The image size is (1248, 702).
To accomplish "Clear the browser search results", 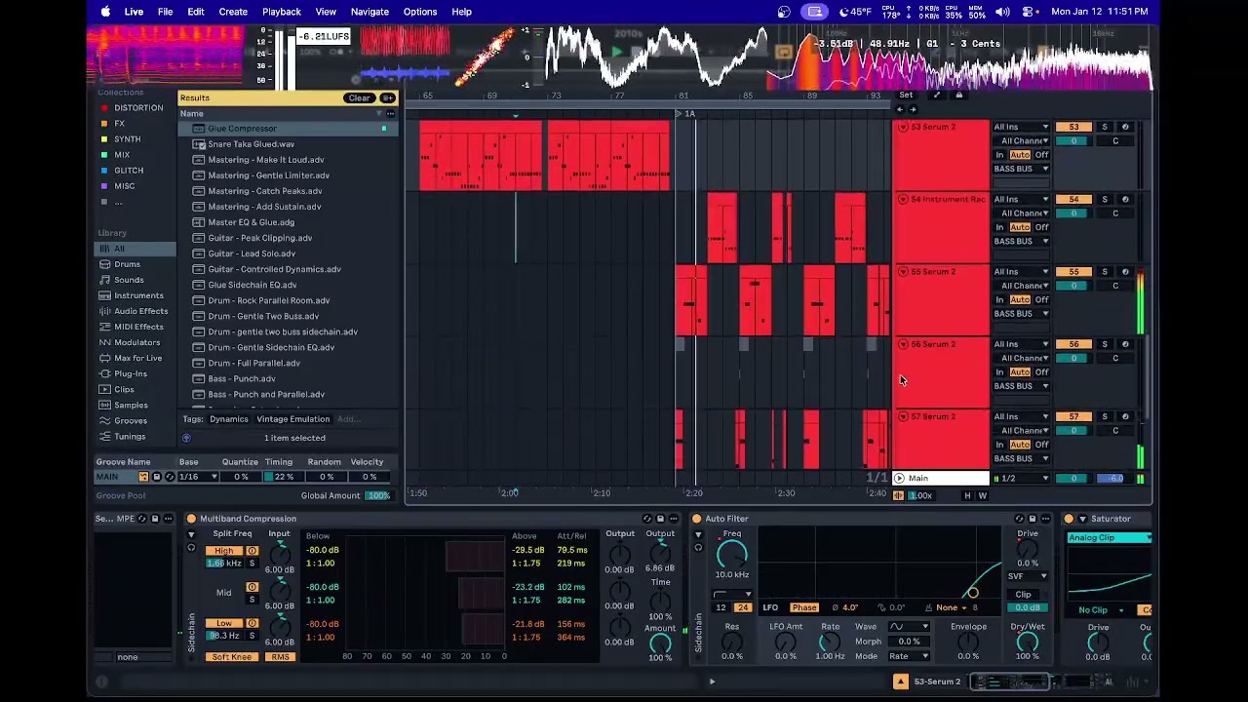I will point(359,97).
